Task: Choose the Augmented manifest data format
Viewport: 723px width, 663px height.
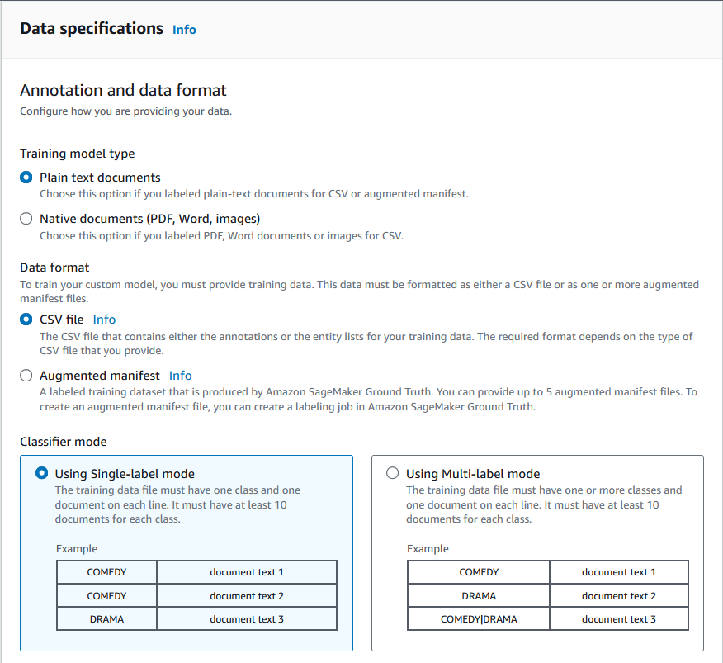Action: click(26, 375)
